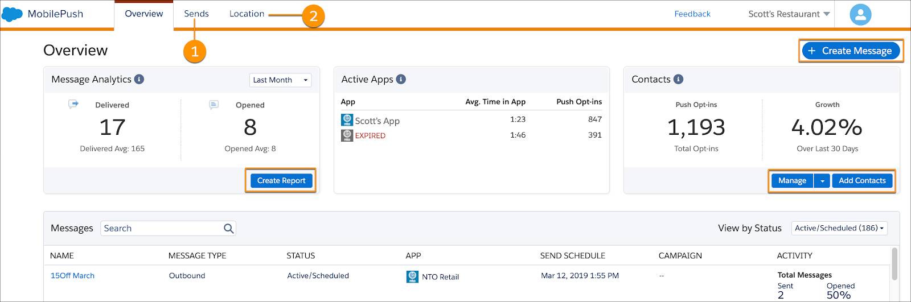Click the Push Opt-ins value 391
911x302 pixels.
coord(595,135)
